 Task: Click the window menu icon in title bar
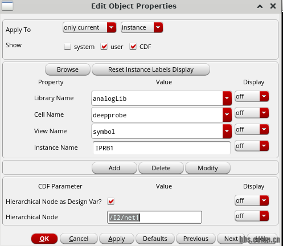(7, 6)
